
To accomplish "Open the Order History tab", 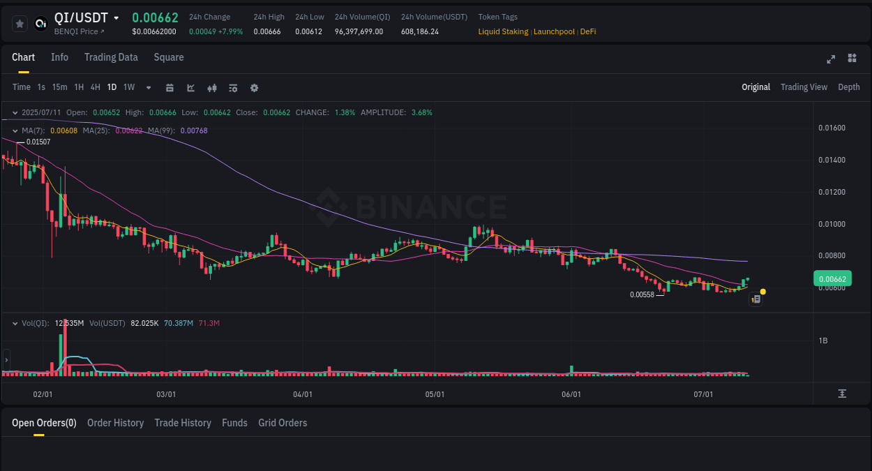I will (x=115, y=423).
